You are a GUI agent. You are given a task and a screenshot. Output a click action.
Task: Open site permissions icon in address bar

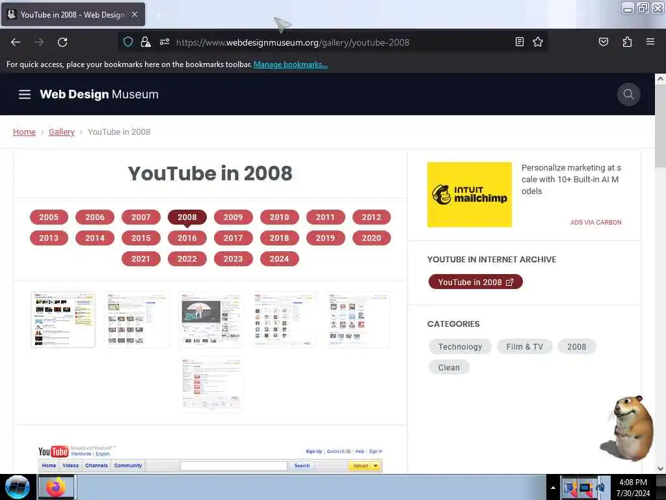pyautogui.click(x=165, y=42)
